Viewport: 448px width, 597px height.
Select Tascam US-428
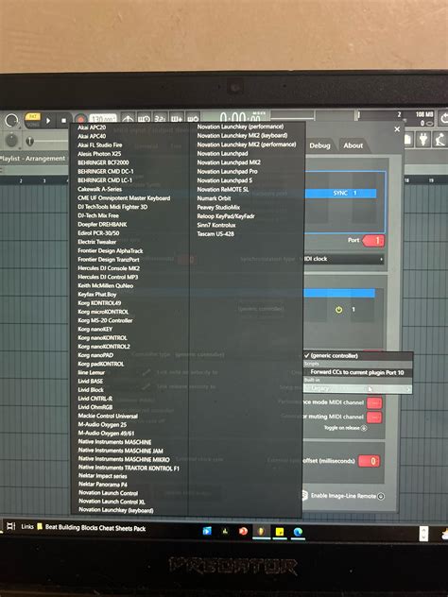215,233
